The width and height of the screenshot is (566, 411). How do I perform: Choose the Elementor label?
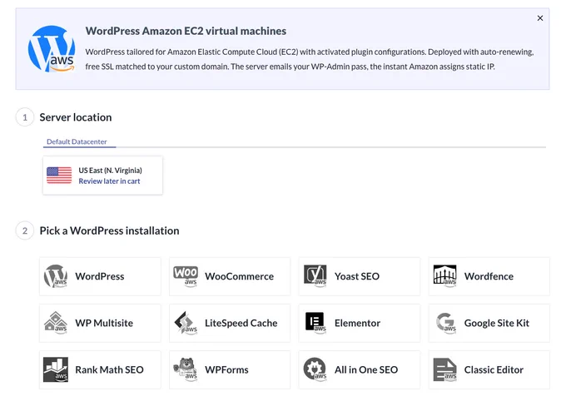(357, 323)
